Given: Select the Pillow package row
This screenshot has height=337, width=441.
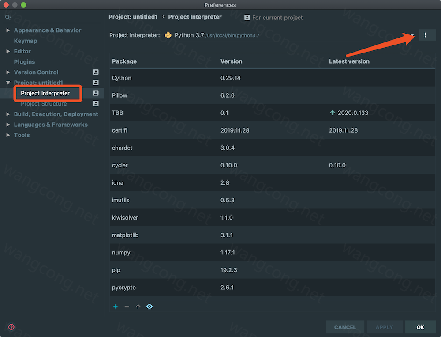Looking at the screenshot, I should (272, 95).
